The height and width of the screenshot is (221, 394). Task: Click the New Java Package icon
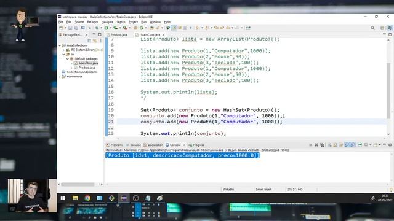tap(135, 28)
